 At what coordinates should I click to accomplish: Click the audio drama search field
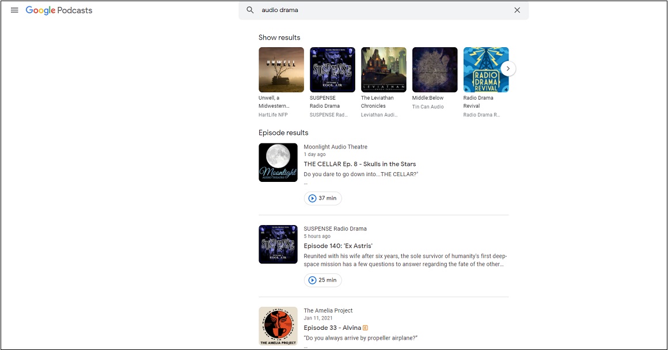(x=384, y=10)
